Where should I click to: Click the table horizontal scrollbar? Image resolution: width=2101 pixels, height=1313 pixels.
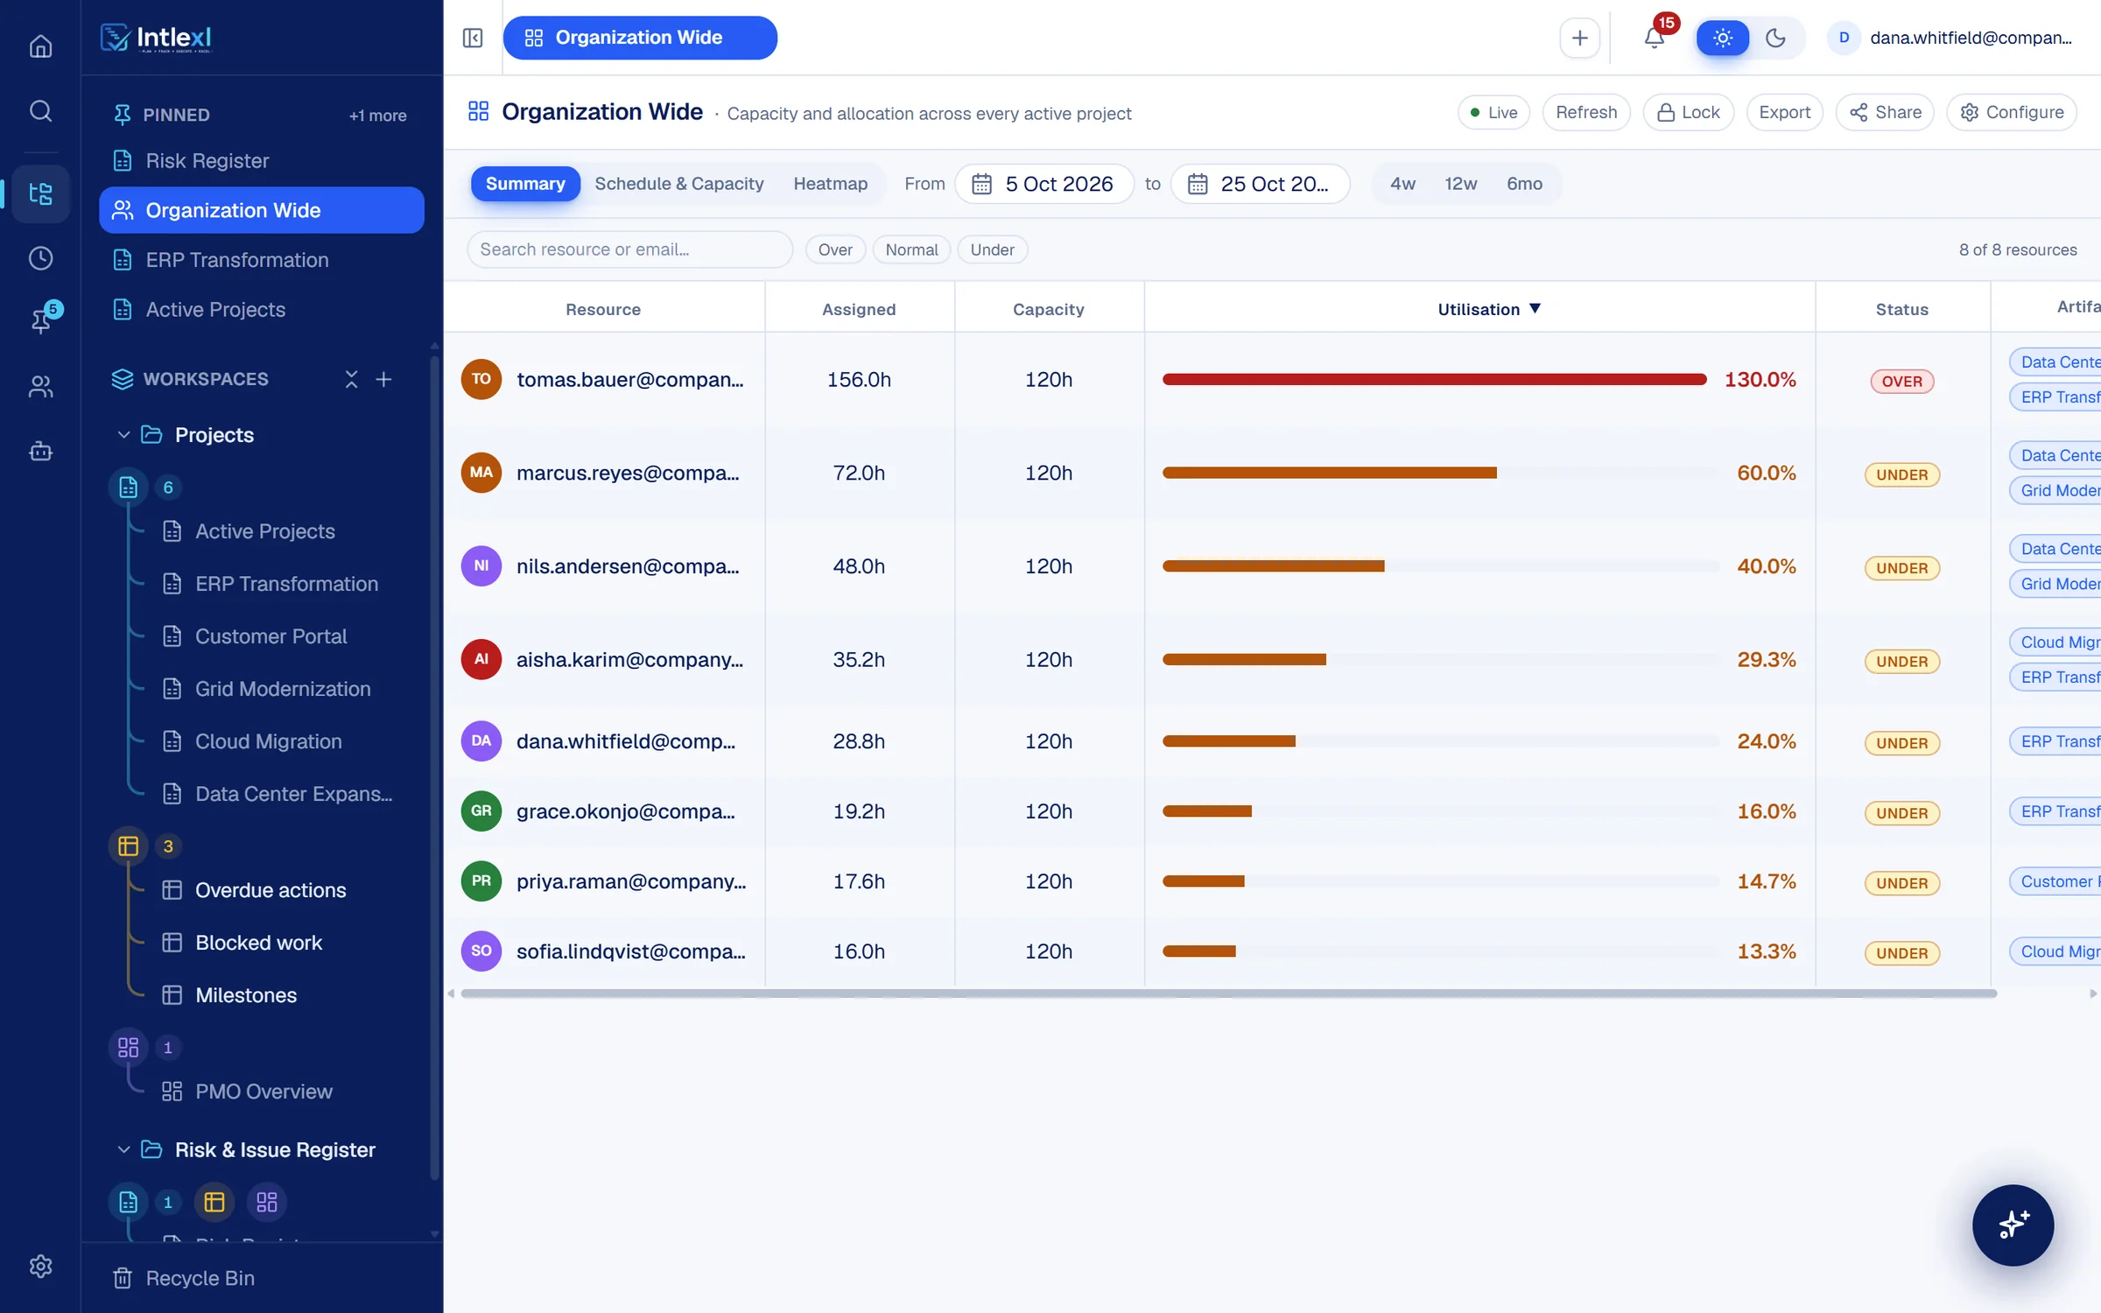(x=1228, y=994)
